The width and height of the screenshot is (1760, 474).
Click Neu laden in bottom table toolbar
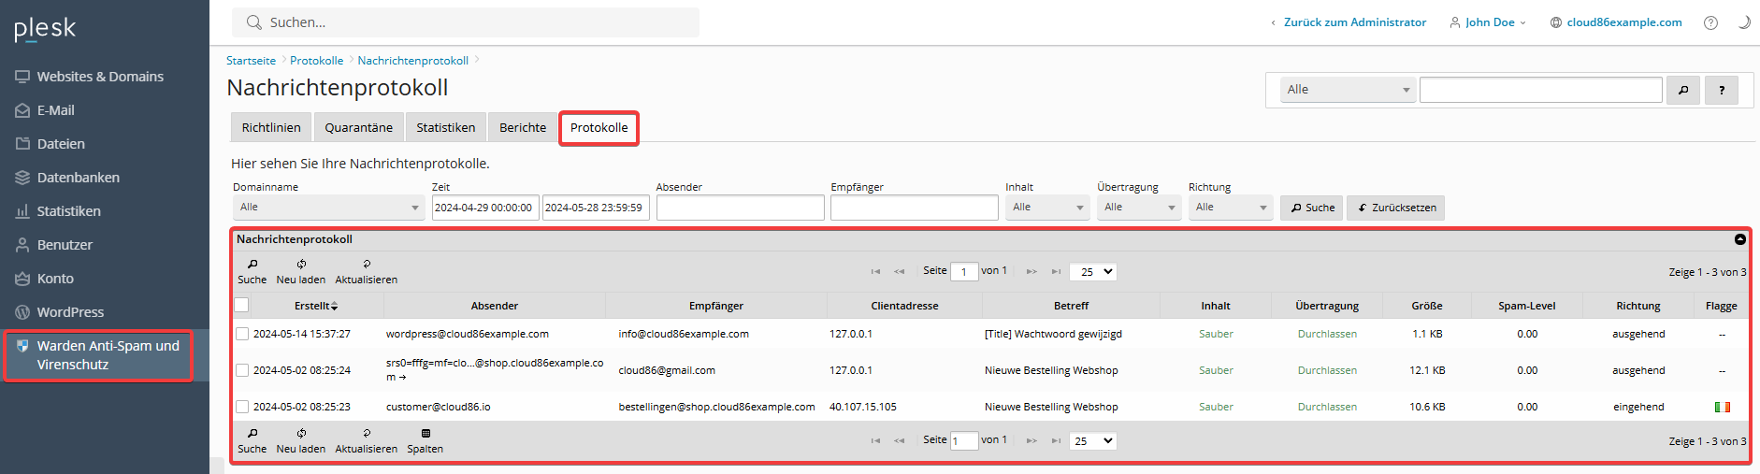tap(301, 440)
